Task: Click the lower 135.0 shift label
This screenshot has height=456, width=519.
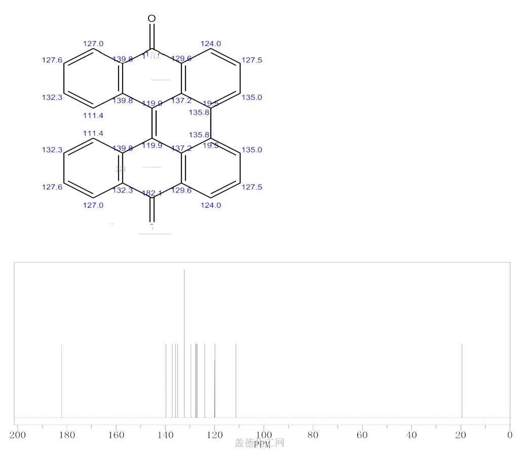Action: (252, 150)
